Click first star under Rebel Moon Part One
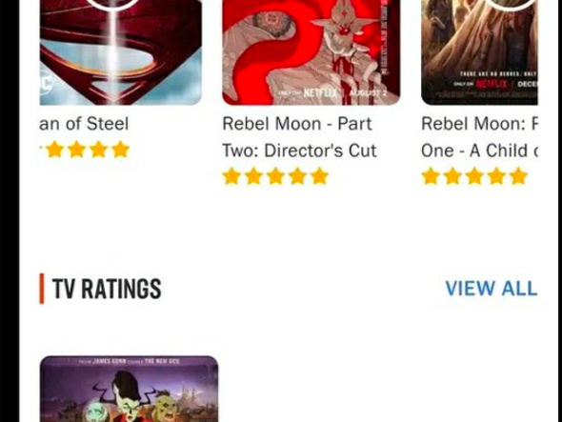Viewport: 562px width, 422px height. pyautogui.click(x=431, y=176)
